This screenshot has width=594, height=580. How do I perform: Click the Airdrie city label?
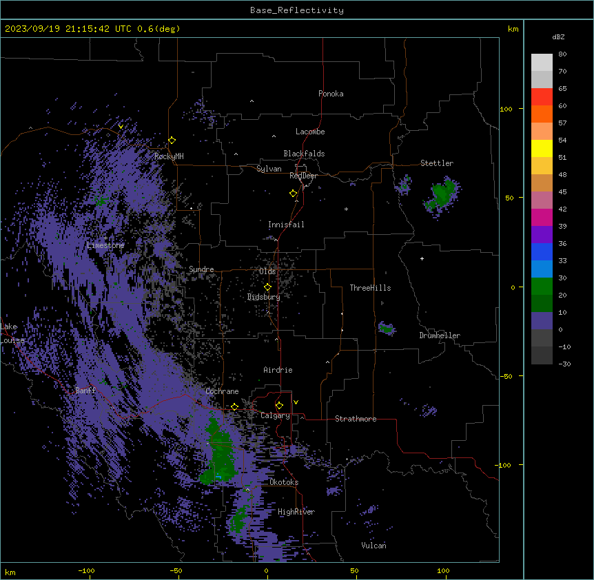click(x=278, y=370)
